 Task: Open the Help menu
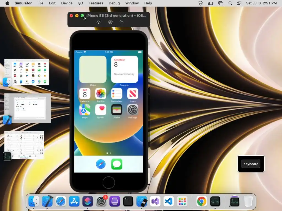[148, 3]
